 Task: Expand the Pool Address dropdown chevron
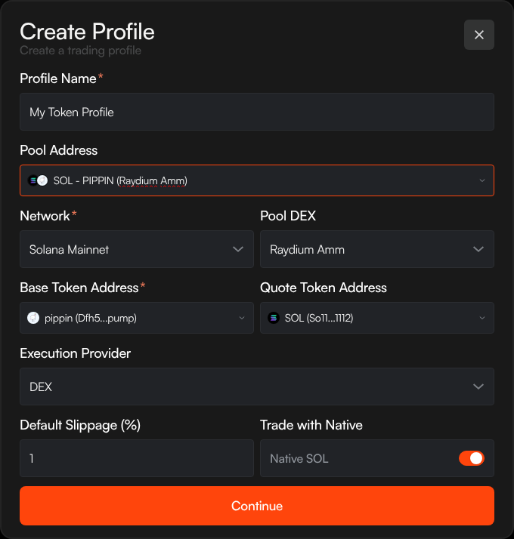(x=482, y=180)
